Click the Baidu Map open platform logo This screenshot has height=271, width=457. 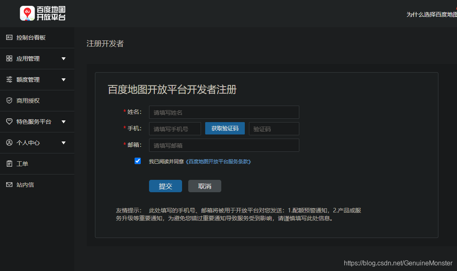pyautogui.click(x=43, y=13)
